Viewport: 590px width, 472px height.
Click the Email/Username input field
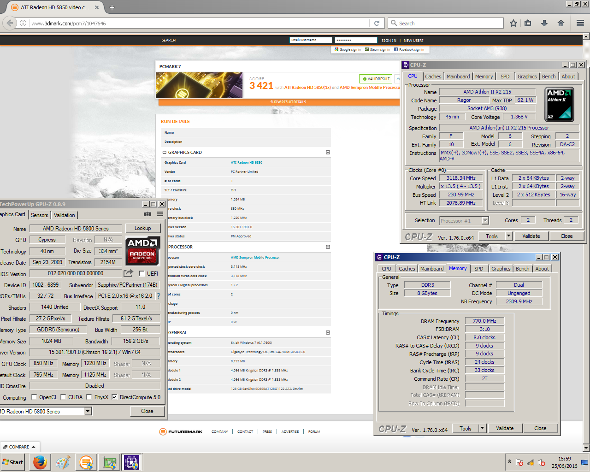click(x=311, y=40)
